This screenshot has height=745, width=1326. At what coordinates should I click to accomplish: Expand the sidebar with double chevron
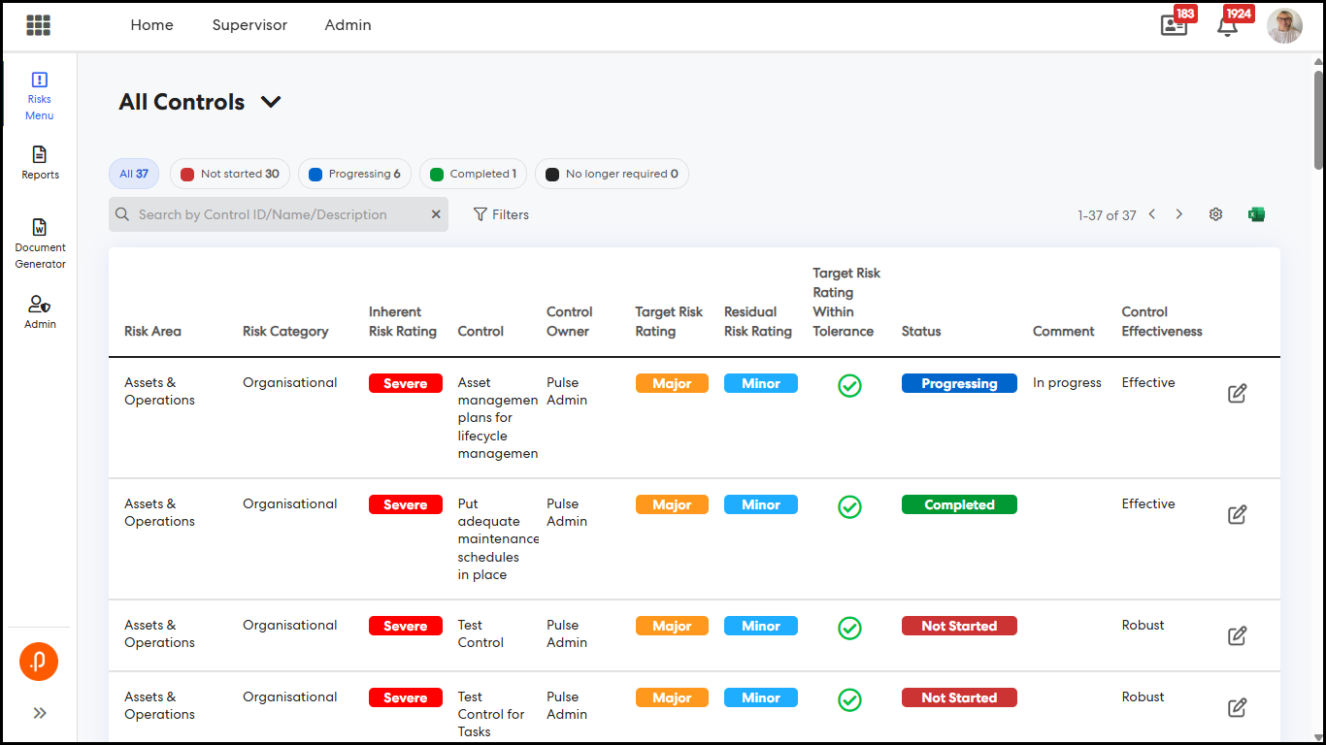40,713
